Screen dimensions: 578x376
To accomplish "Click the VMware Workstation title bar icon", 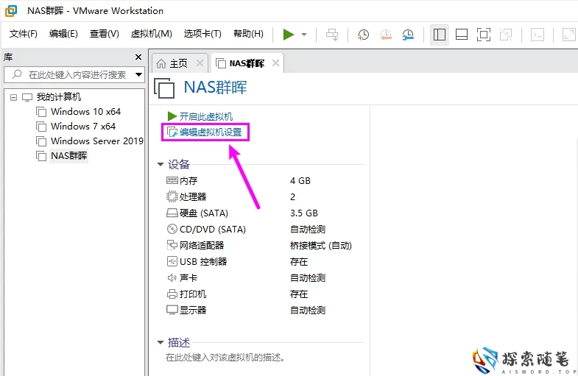I will tap(11, 11).
